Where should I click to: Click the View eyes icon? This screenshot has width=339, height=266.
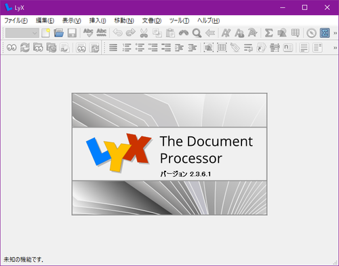12,47
